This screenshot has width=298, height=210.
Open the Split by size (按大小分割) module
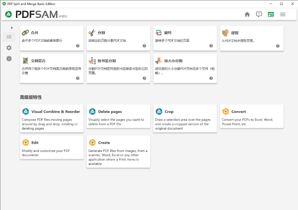point(185,68)
